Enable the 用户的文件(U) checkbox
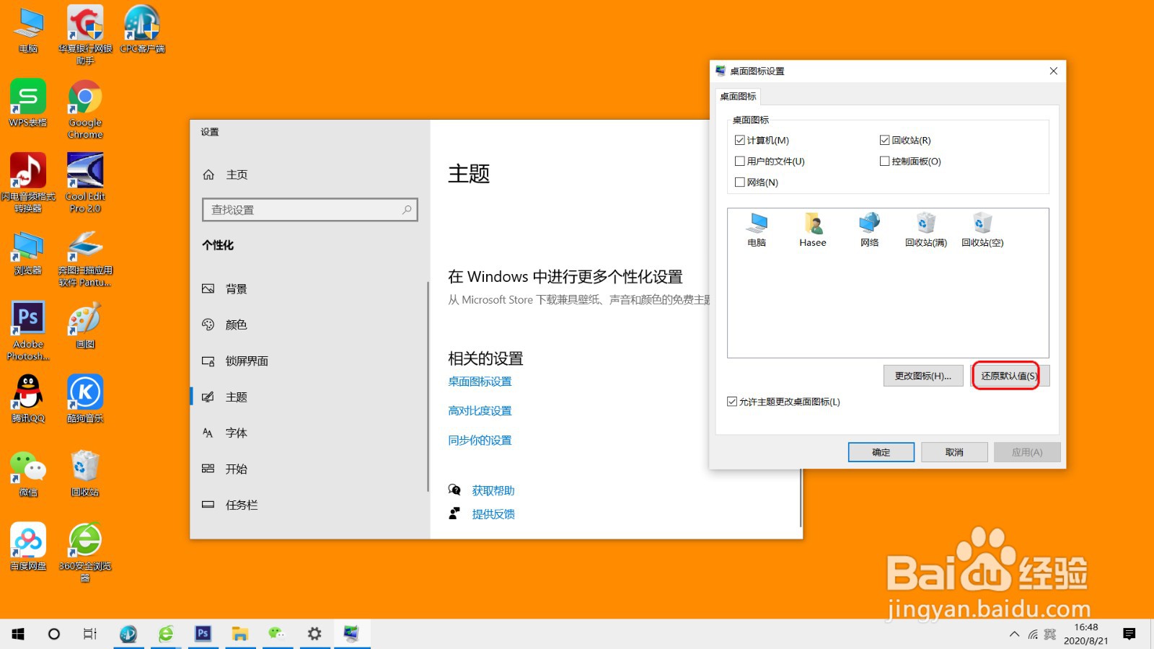 (x=739, y=161)
